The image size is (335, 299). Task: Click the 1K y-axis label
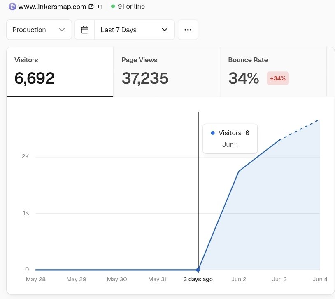(26, 213)
